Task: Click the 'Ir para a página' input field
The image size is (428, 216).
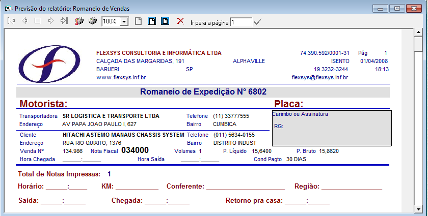Action: 241,22
